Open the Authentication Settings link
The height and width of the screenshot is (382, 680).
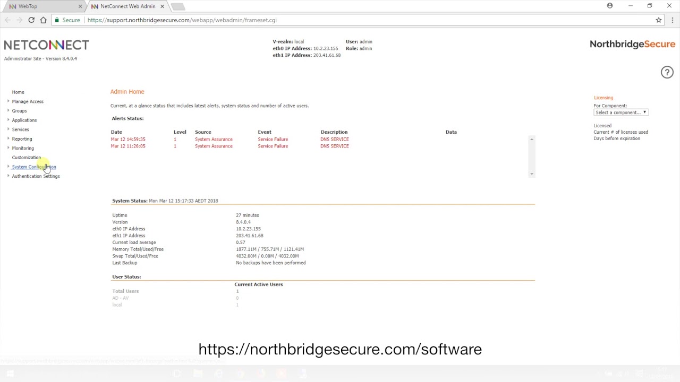(36, 176)
